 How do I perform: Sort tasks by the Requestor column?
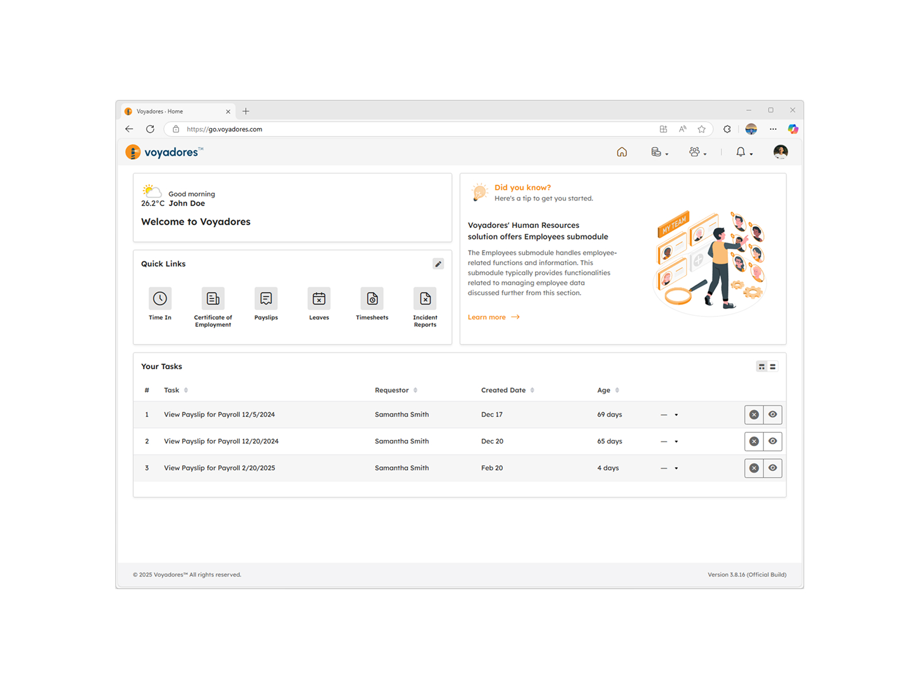pyautogui.click(x=396, y=390)
